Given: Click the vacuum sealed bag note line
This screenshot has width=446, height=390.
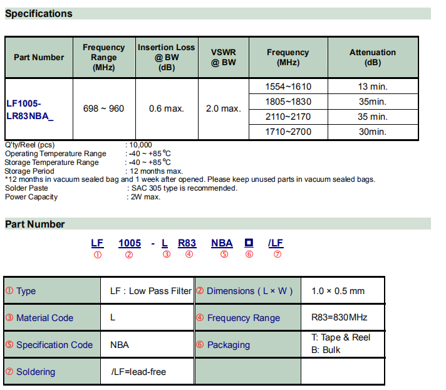Looking at the screenshot, I should 190,179.
